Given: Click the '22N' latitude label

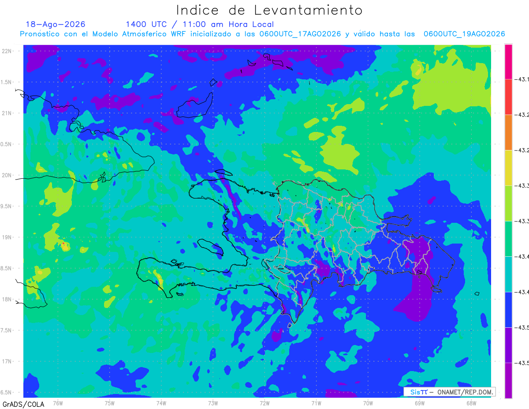Looking at the screenshot, I should pyautogui.click(x=7, y=51).
